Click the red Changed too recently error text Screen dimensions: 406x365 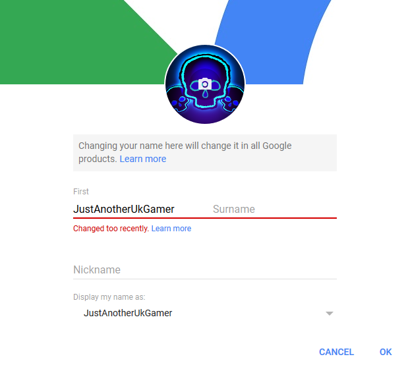(x=111, y=229)
